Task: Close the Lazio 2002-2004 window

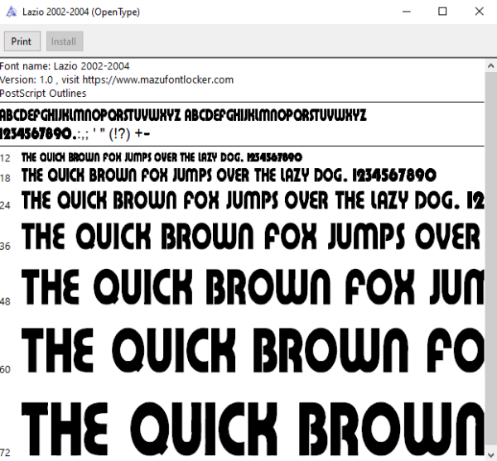Action: (x=480, y=12)
